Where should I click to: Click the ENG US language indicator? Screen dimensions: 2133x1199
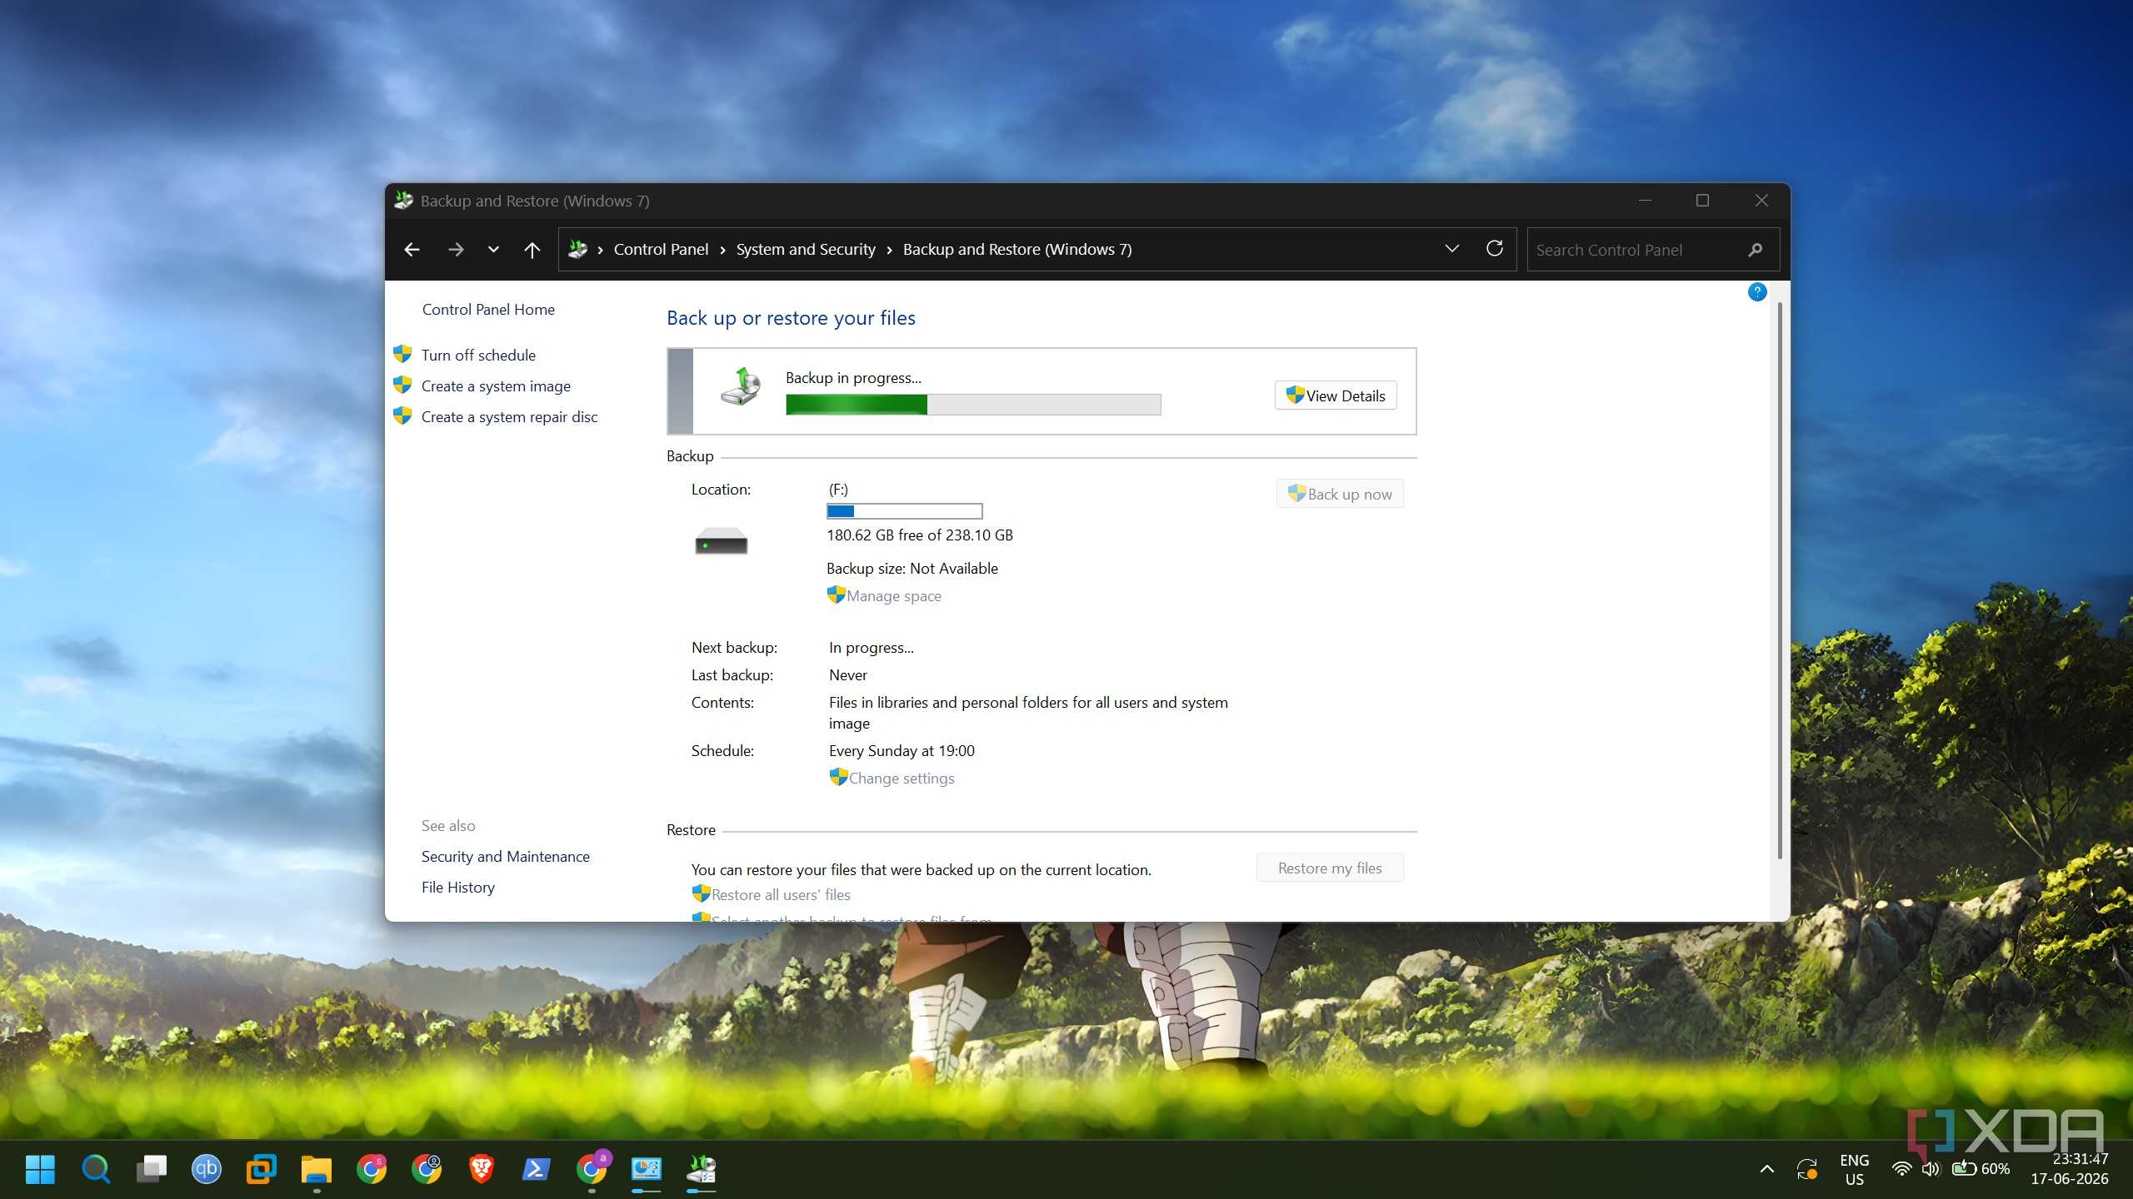pyautogui.click(x=1854, y=1169)
